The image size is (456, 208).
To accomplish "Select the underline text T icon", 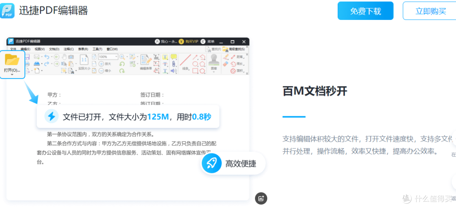I will [165, 71].
